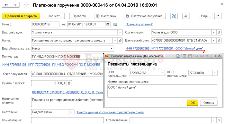The image size is (225, 124).
Task: Expand Состояние dropdown arrow
Action: 72,112
